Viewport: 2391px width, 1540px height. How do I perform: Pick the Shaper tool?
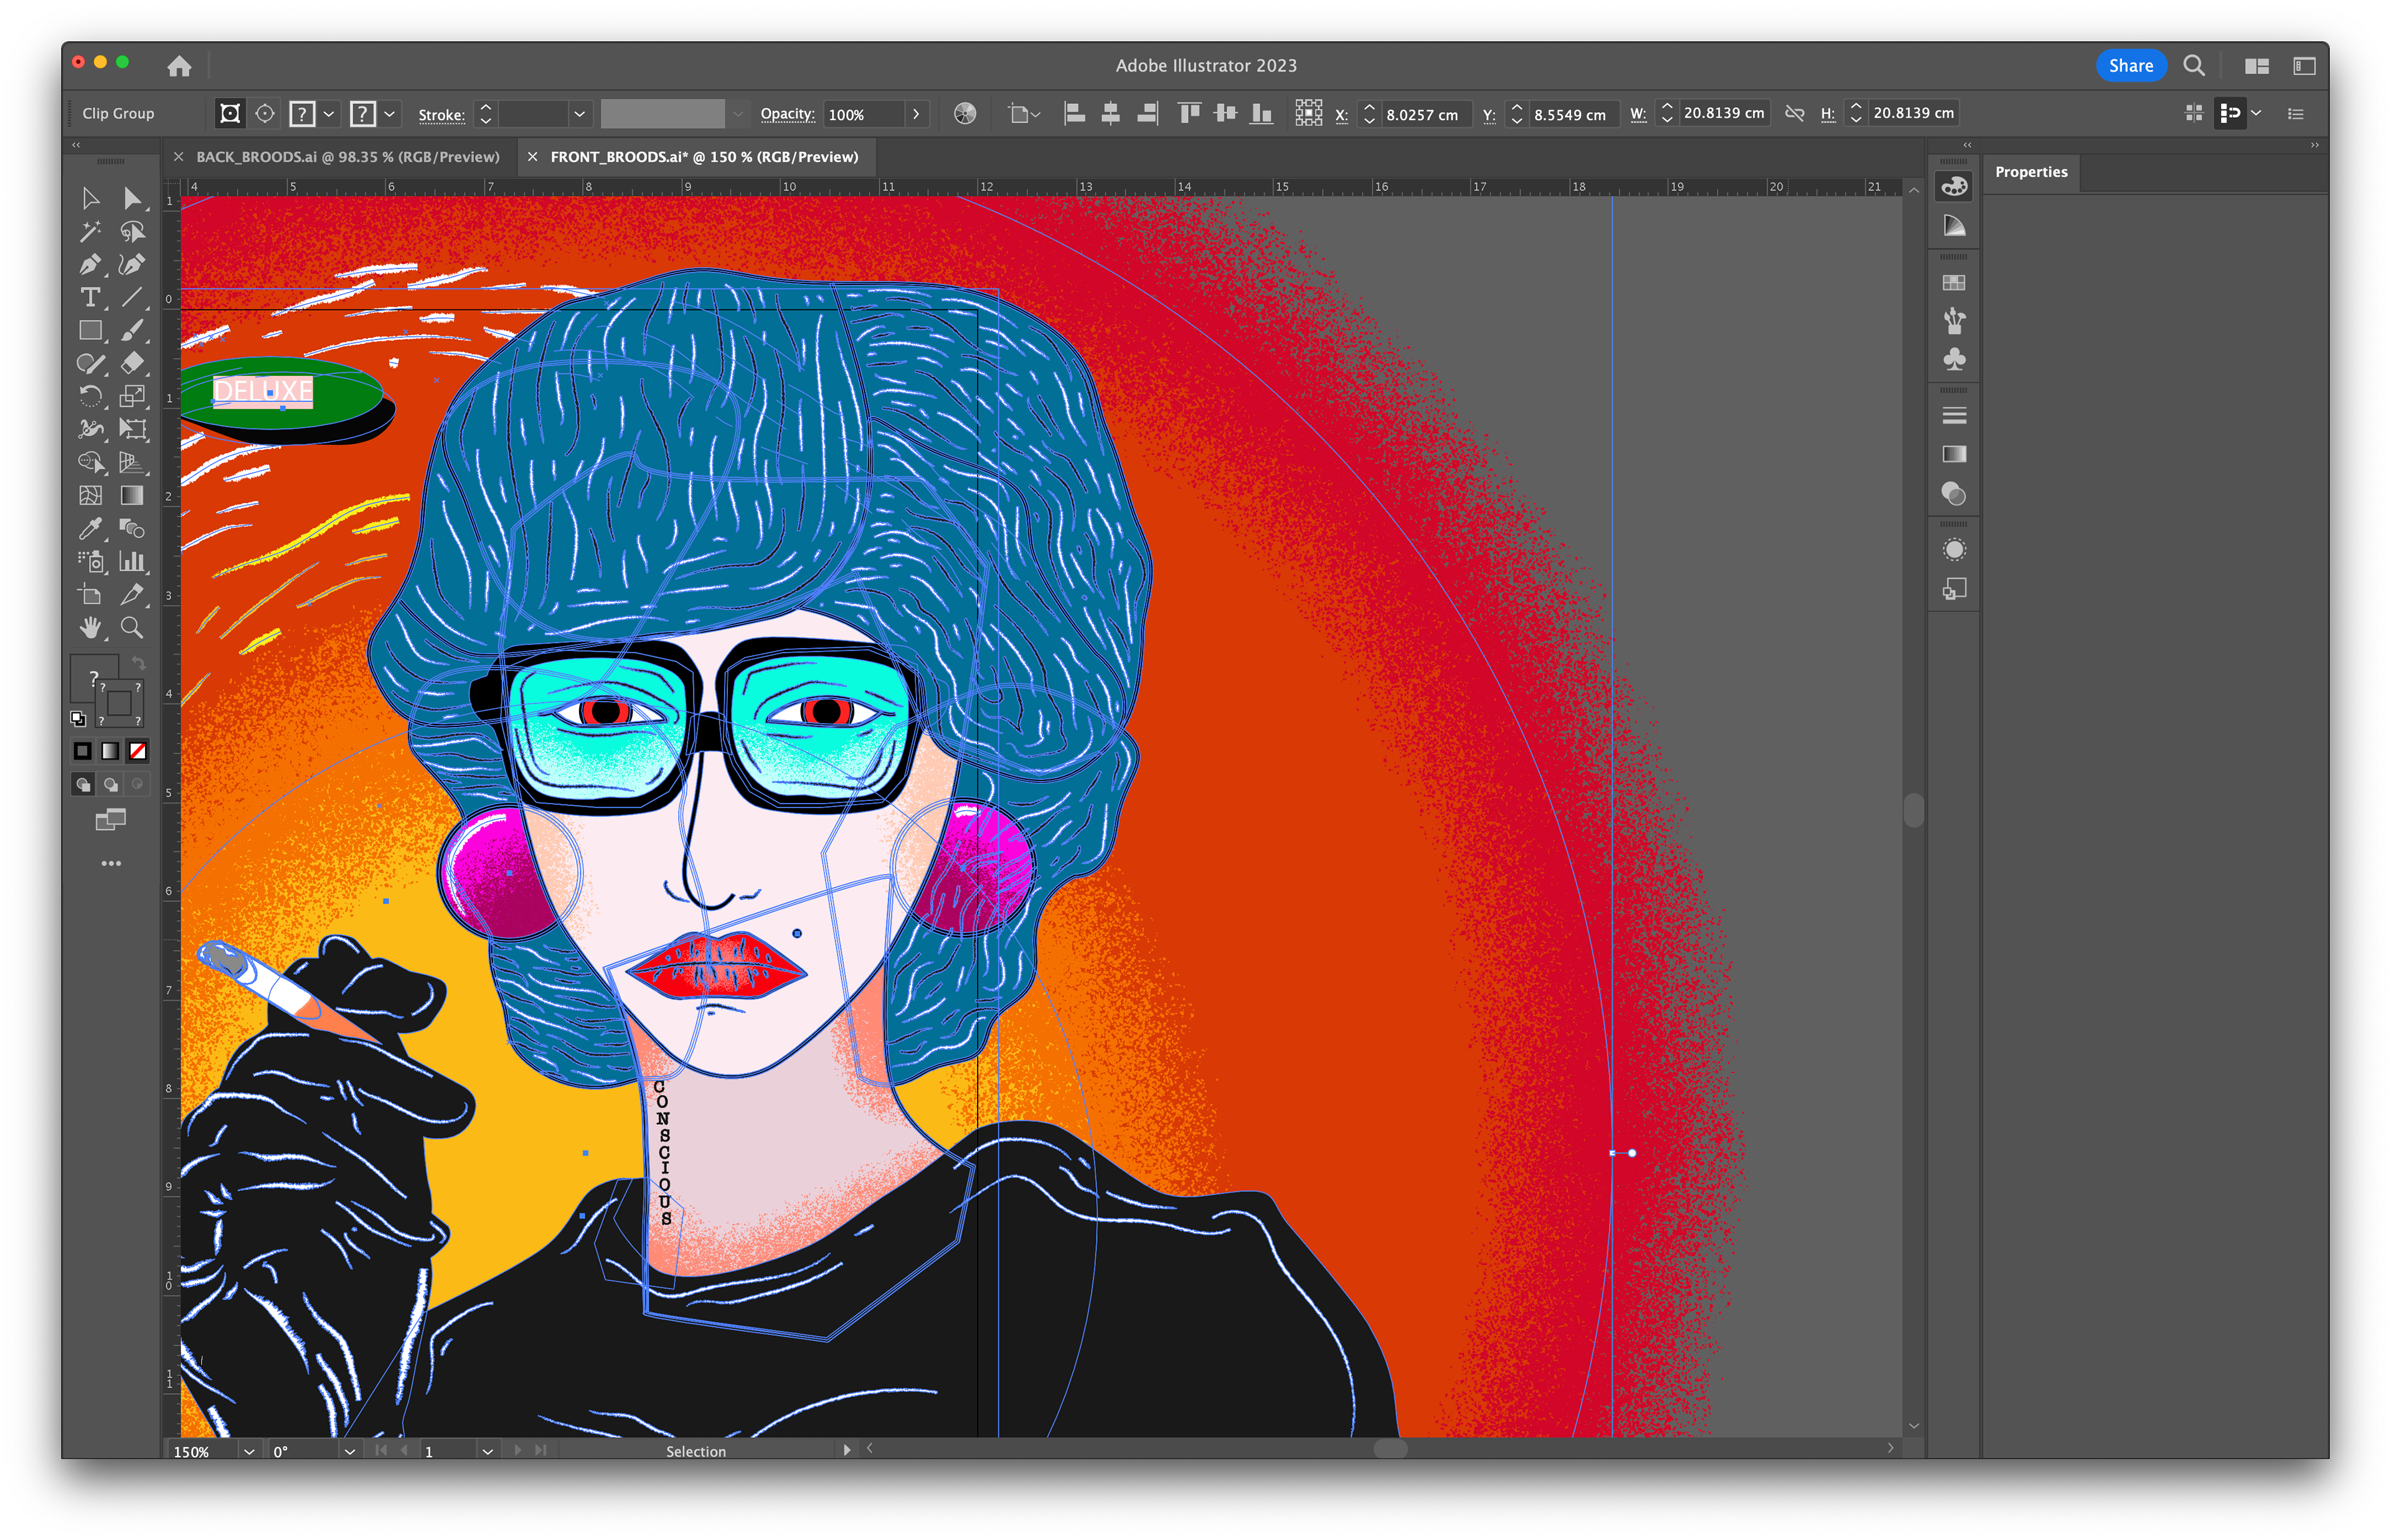click(90, 363)
